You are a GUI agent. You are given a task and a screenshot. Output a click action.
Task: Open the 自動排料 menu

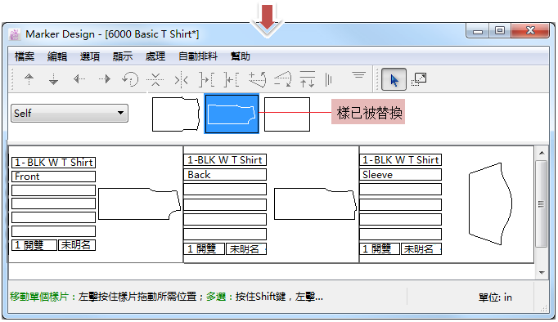(198, 56)
